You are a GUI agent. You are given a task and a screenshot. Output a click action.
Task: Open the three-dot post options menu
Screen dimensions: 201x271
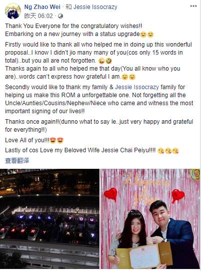[193, 6]
